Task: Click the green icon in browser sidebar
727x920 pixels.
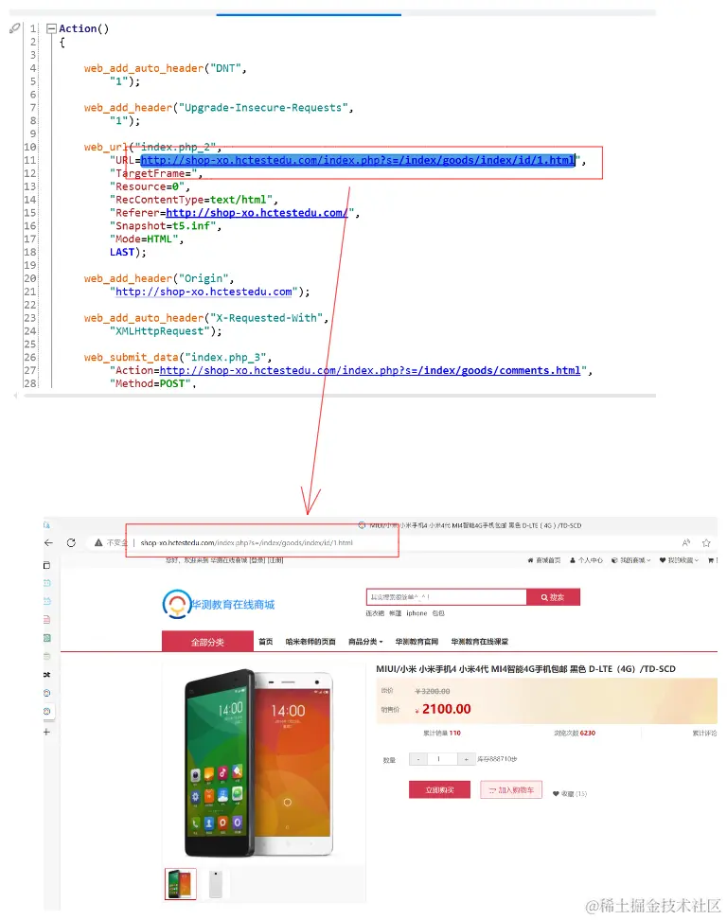Action: (47, 638)
